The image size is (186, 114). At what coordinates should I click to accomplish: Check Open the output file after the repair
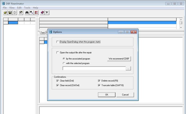click(58, 53)
